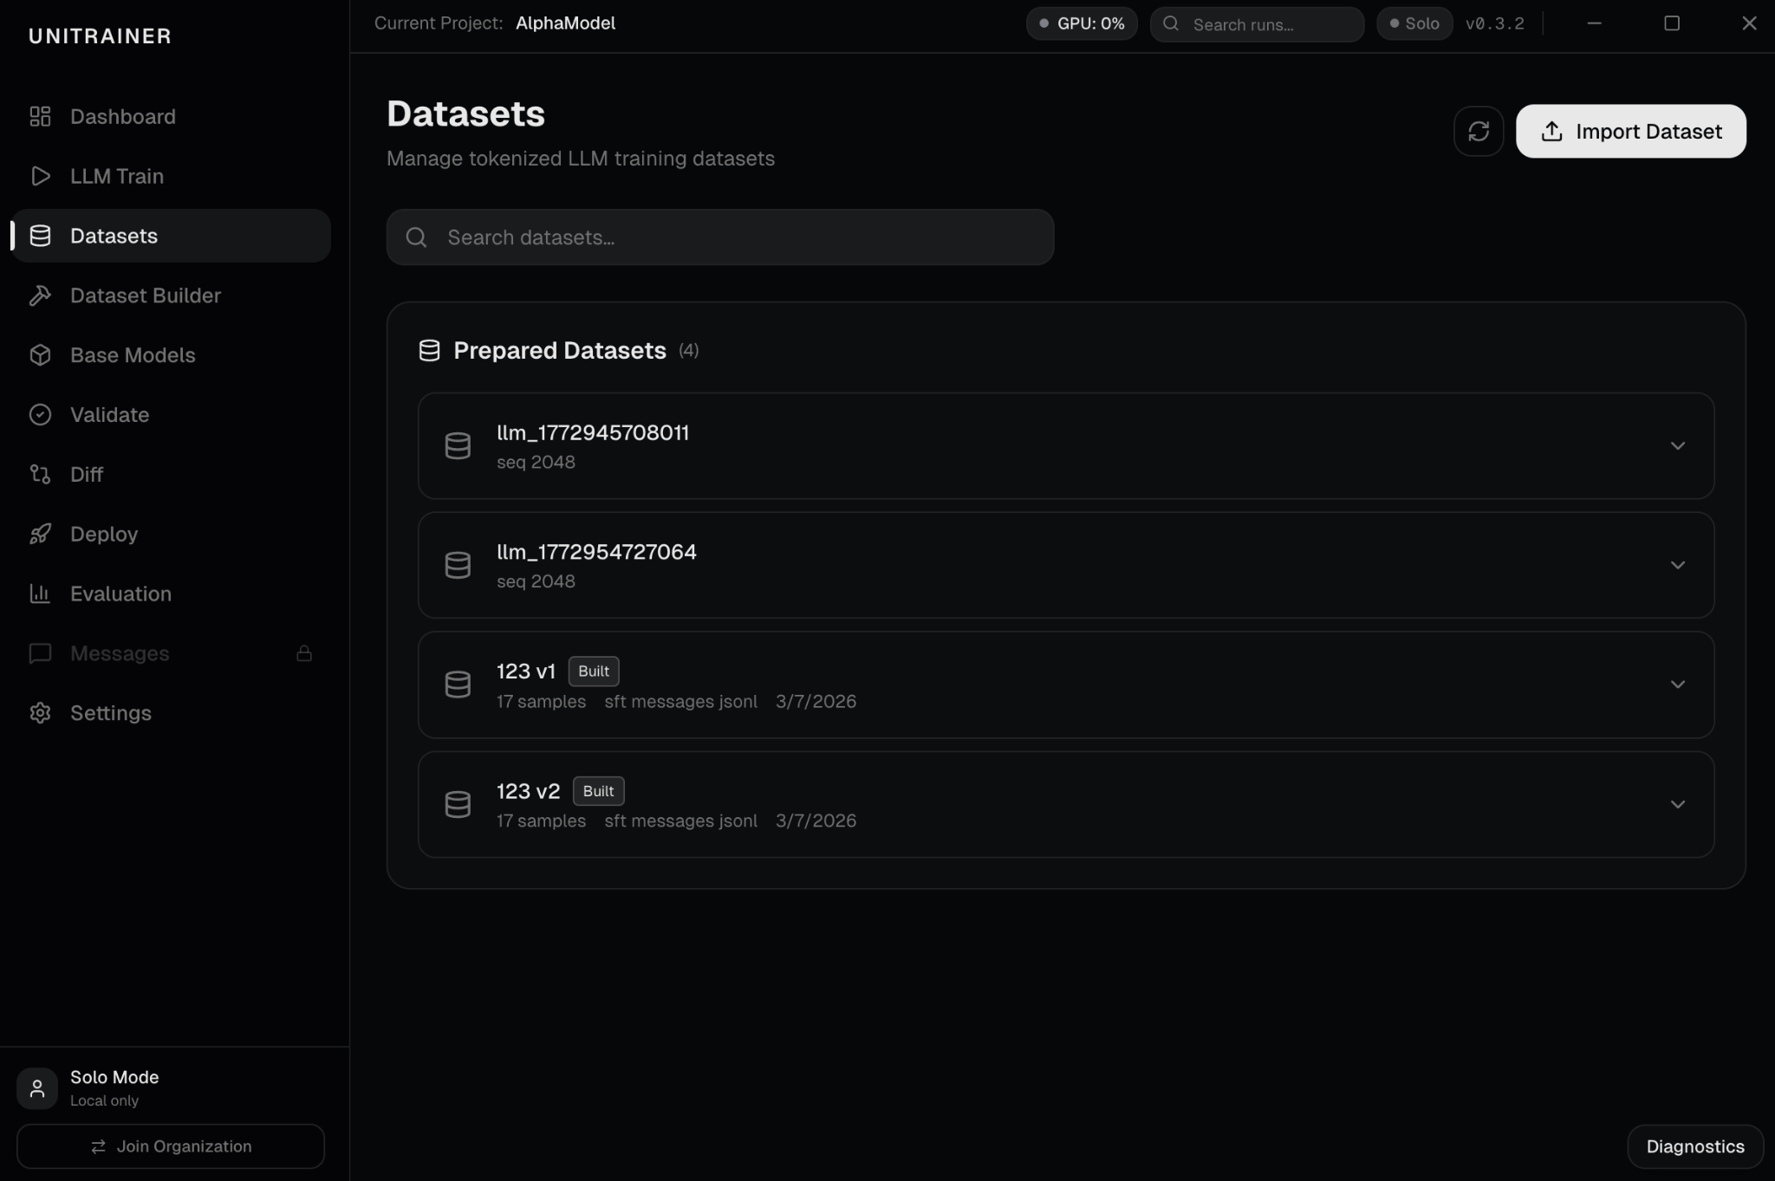
Task: Click the Dataset Builder hammer icon
Action: click(x=40, y=295)
